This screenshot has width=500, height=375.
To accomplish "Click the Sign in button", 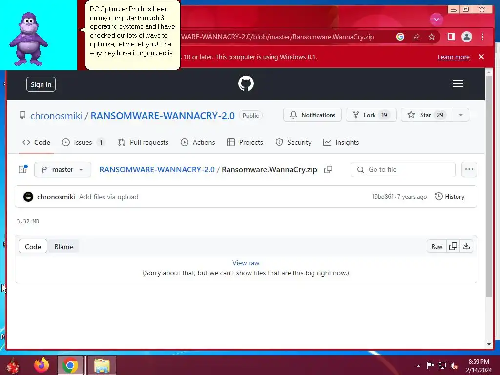I will pos(41,84).
